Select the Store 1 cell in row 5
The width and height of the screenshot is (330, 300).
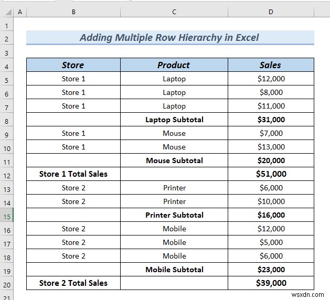coord(73,79)
